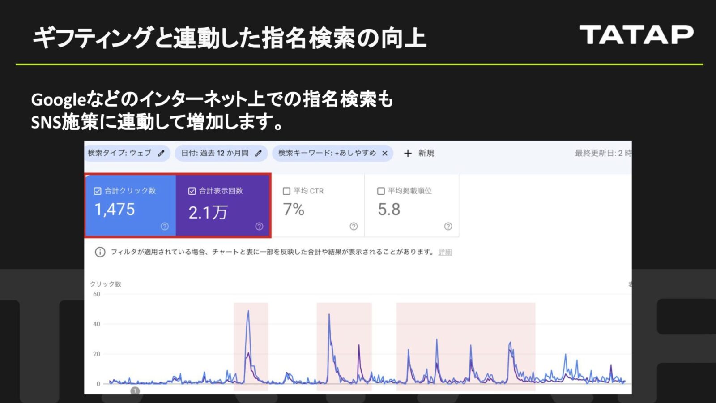Viewport: 716px width, 403px height.
Task: Click the help icon on the 平均 CTR card
Action: pos(354,227)
